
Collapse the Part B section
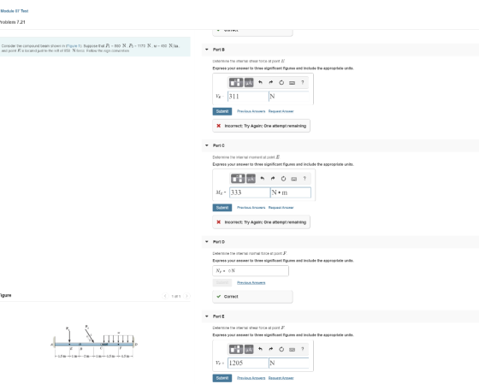click(207, 50)
